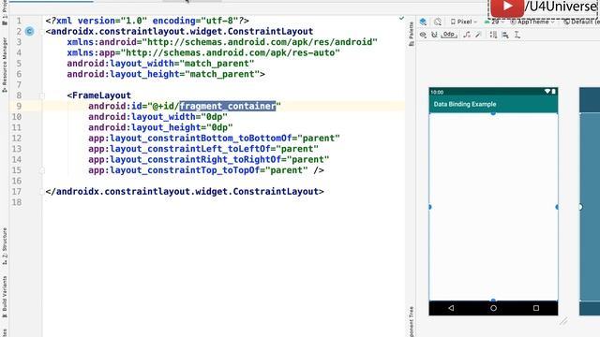
Task: Click the Data Binding Example app bar
Action: tap(493, 104)
